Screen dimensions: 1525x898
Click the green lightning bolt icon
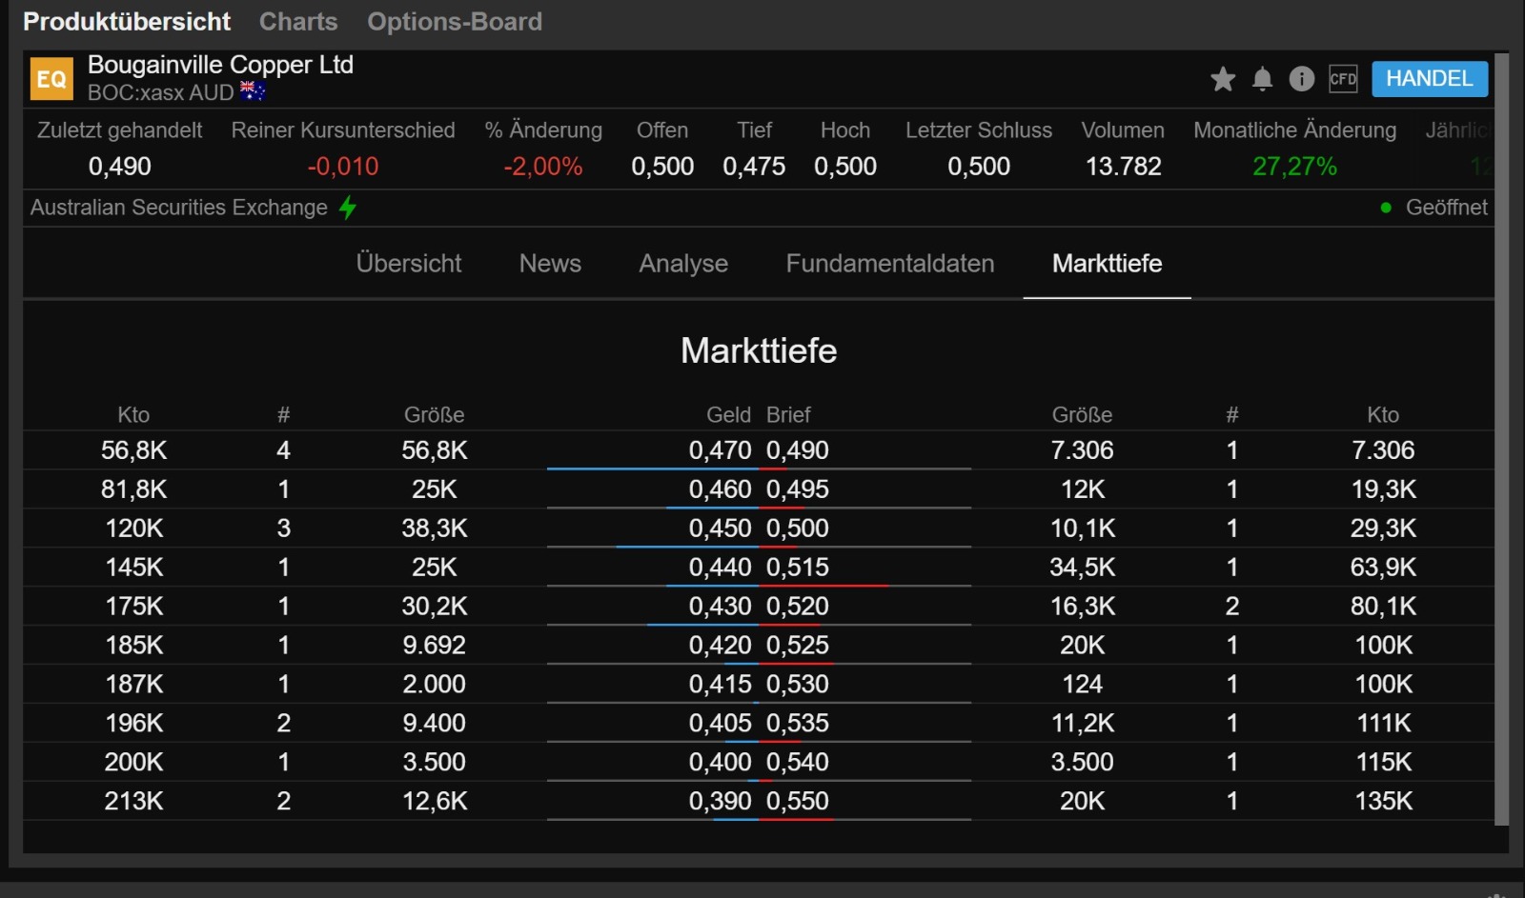(x=348, y=207)
